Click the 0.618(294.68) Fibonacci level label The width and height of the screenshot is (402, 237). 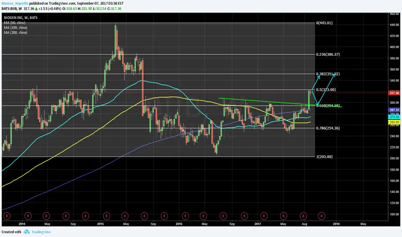(x=328, y=106)
